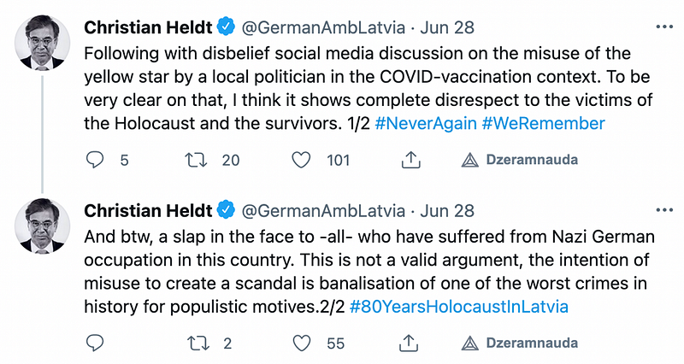Retweet the second tweet with 2 retweets
The height and width of the screenshot is (364, 684).
(x=198, y=343)
